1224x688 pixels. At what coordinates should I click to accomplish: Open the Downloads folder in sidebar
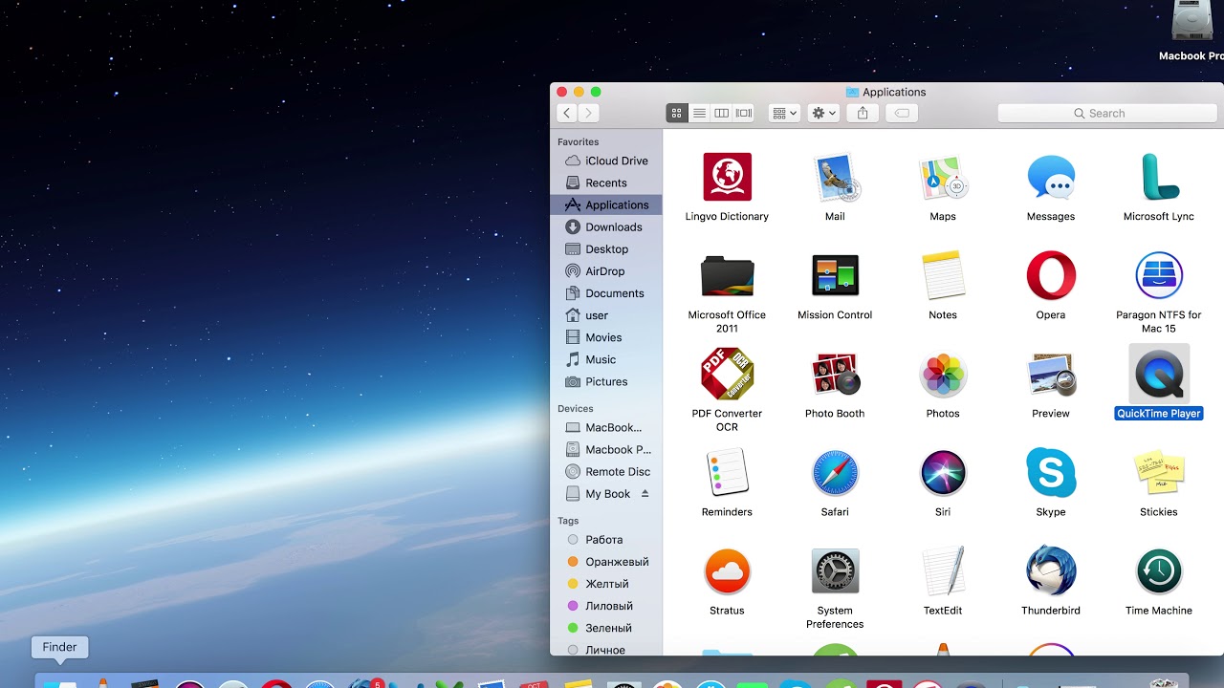click(606, 226)
